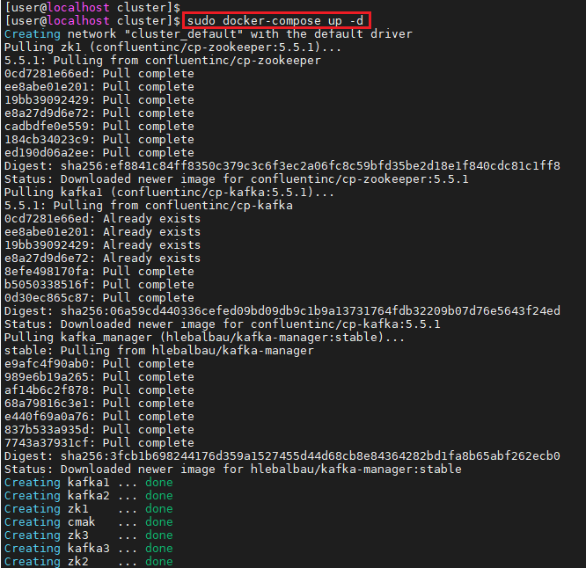The image size is (586, 568).
Task: Click the cp-kafka:5.5.1 'Status: Downloaded' line
Action: coord(223,324)
